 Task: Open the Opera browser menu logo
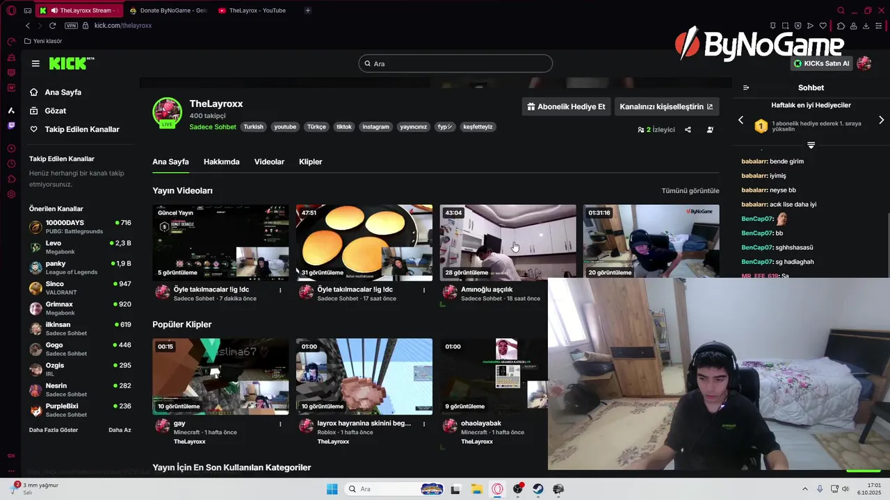(x=11, y=10)
